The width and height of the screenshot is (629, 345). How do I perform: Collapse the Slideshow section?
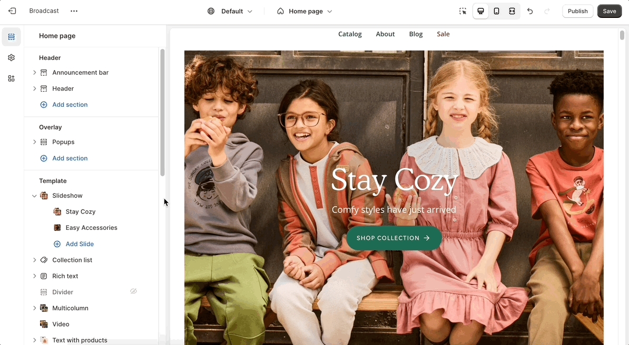point(35,196)
